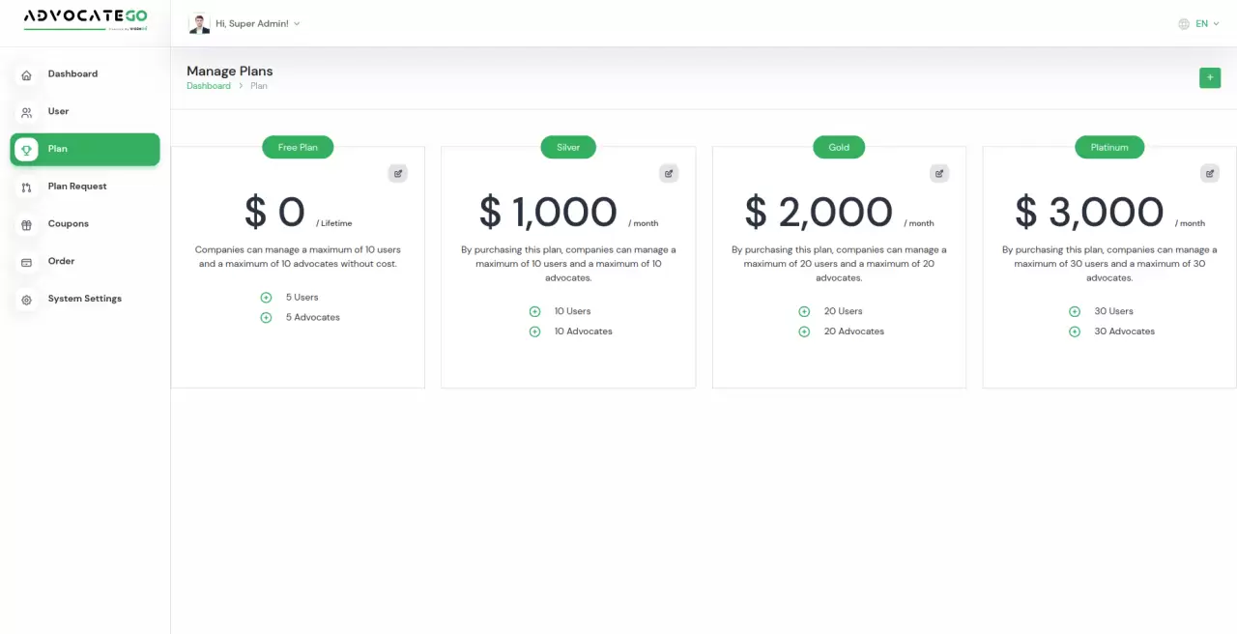Open System Settings gear icon
Viewport: 1237px width, 634px height.
[x=26, y=300]
